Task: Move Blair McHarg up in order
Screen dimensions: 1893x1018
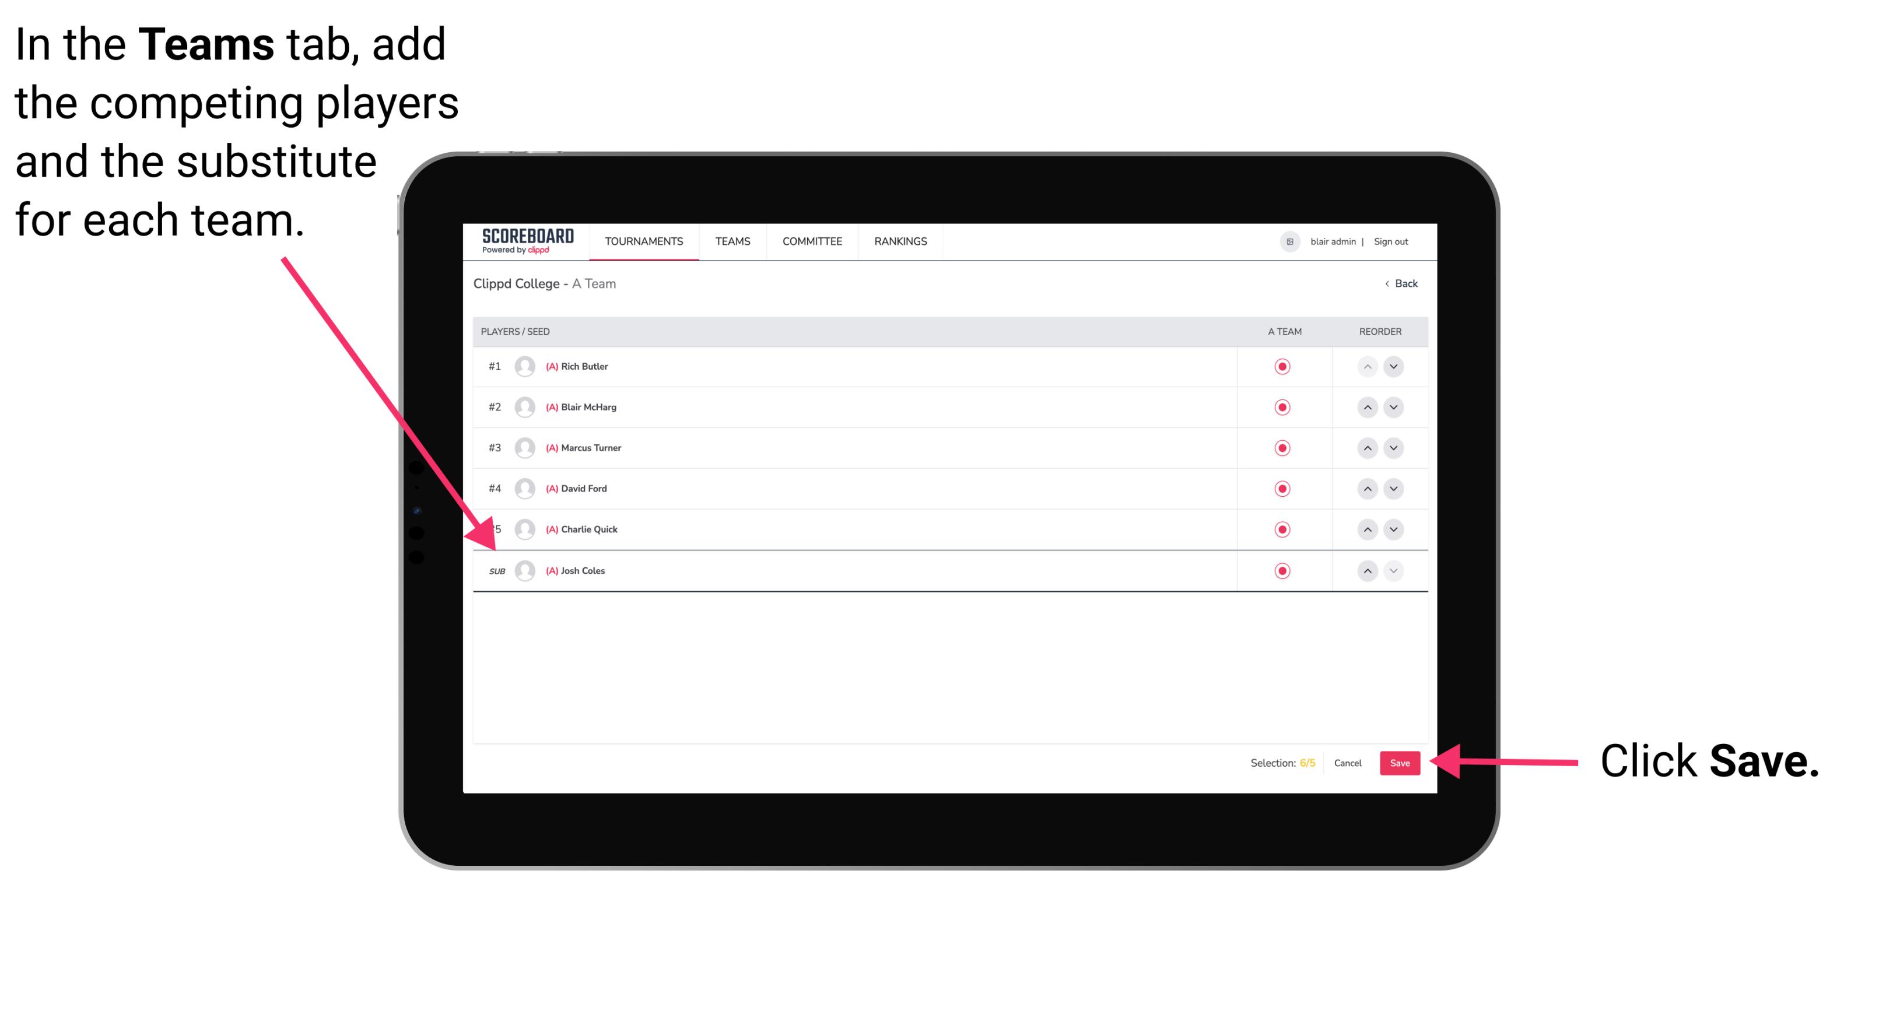Action: point(1367,407)
